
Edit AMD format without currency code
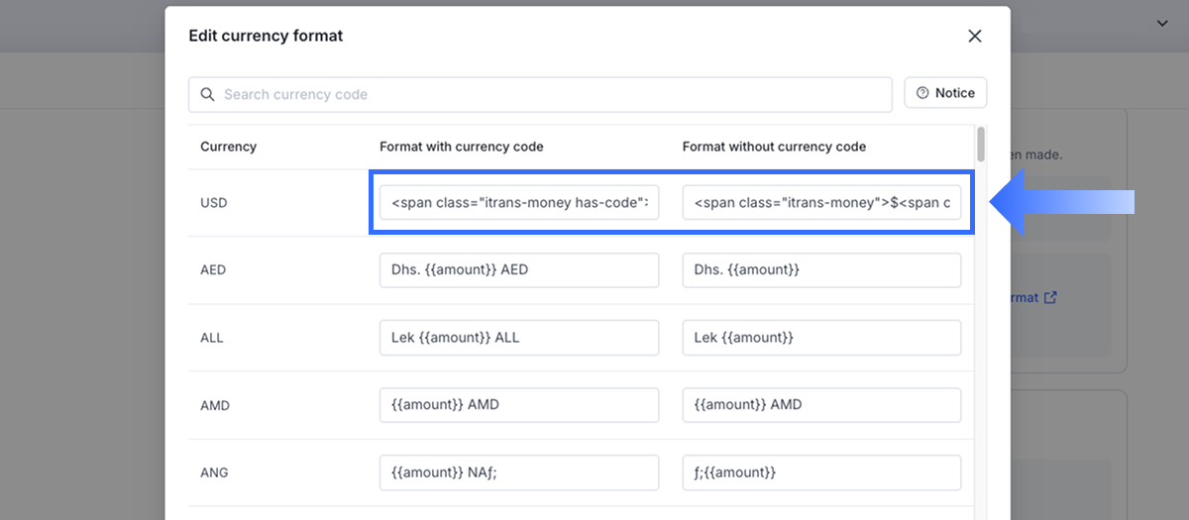click(821, 405)
